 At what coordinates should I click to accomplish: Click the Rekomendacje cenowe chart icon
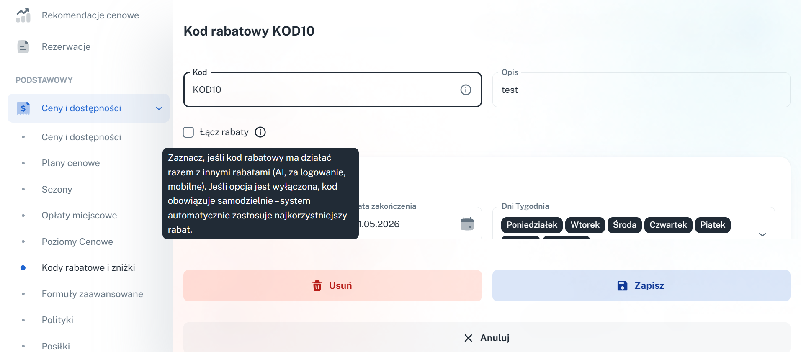[x=23, y=15]
